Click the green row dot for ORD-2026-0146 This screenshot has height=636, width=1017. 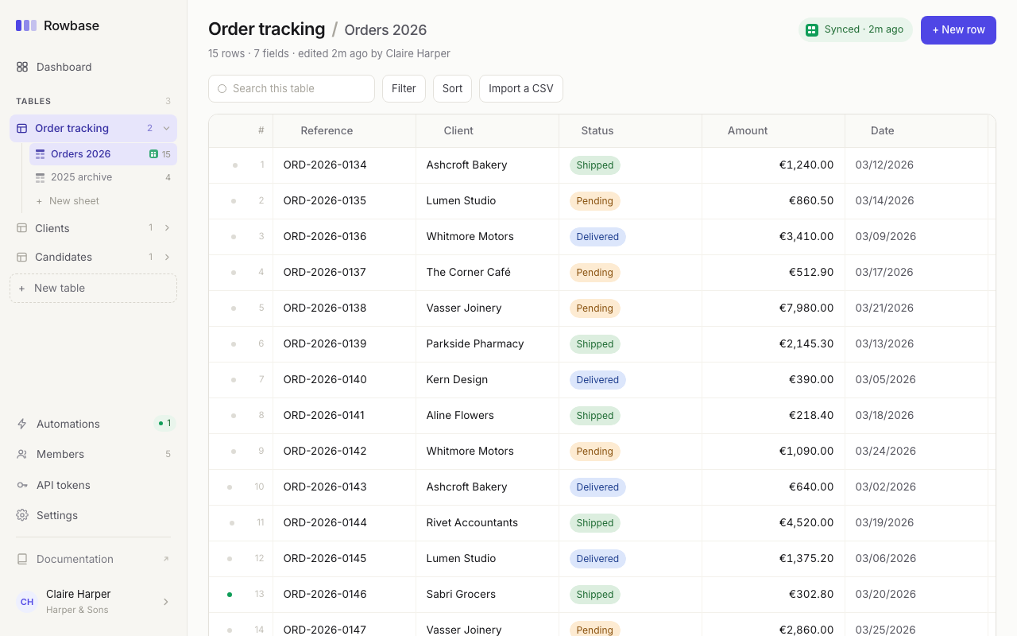pyautogui.click(x=230, y=595)
